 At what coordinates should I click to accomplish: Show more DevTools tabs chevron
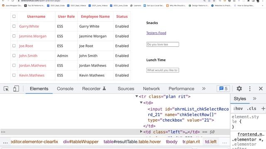point(204,89)
